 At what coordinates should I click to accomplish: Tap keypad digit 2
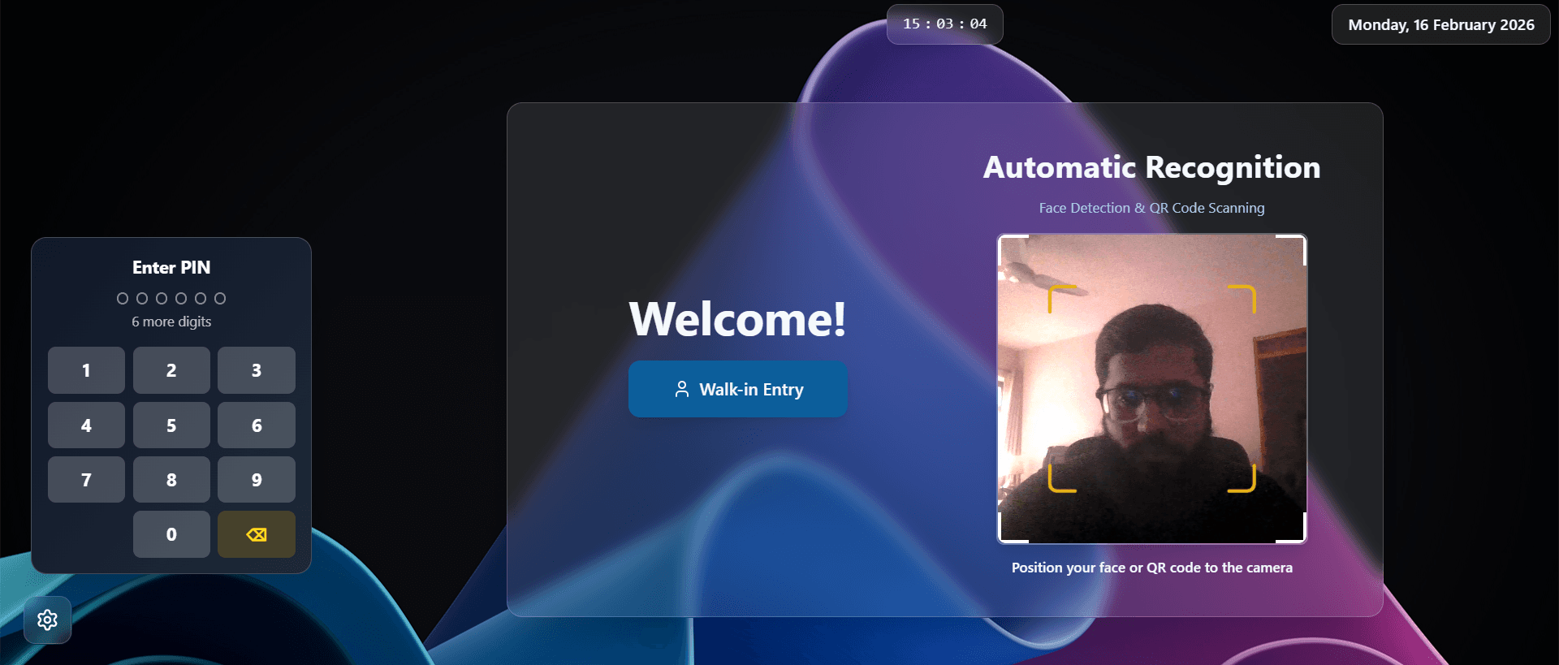coord(171,370)
